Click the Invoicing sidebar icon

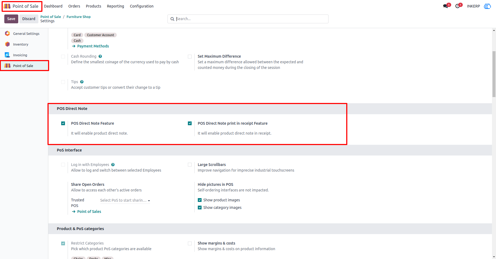point(8,55)
